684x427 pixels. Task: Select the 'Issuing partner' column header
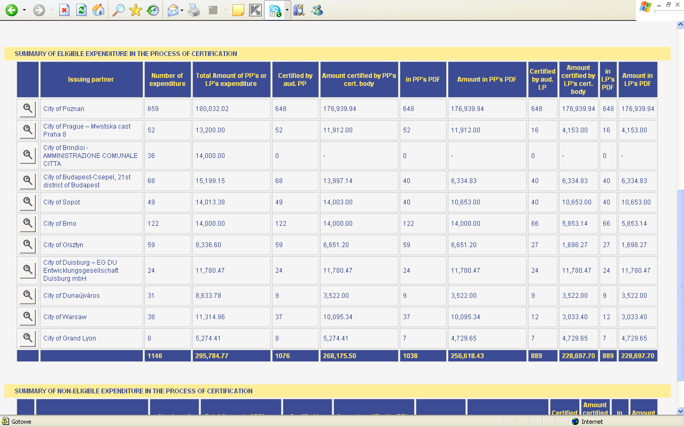pyautogui.click(x=91, y=80)
